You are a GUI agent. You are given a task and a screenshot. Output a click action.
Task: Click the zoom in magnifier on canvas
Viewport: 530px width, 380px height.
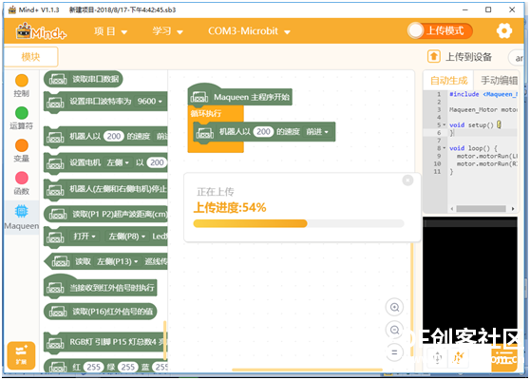point(394,307)
